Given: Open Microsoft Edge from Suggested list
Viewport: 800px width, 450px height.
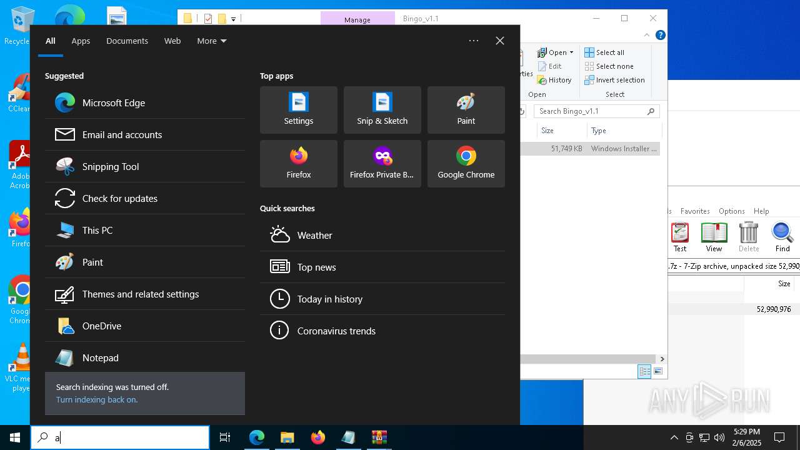Looking at the screenshot, I should [145, 102].
